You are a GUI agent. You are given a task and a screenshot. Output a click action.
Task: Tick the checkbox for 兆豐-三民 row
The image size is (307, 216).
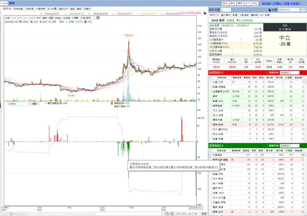click(x=210, y=82)
